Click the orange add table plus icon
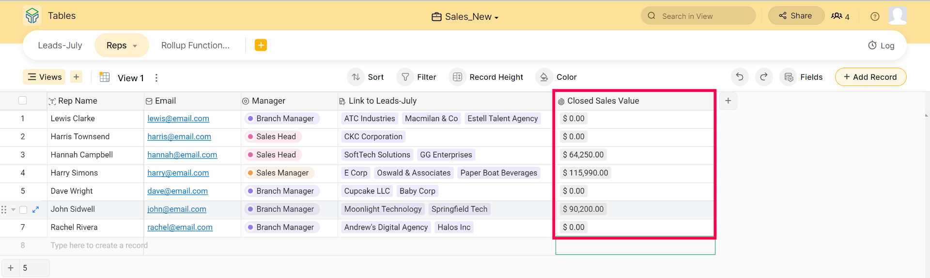Screen dimensions: 930x278 [x=261, y=45]
